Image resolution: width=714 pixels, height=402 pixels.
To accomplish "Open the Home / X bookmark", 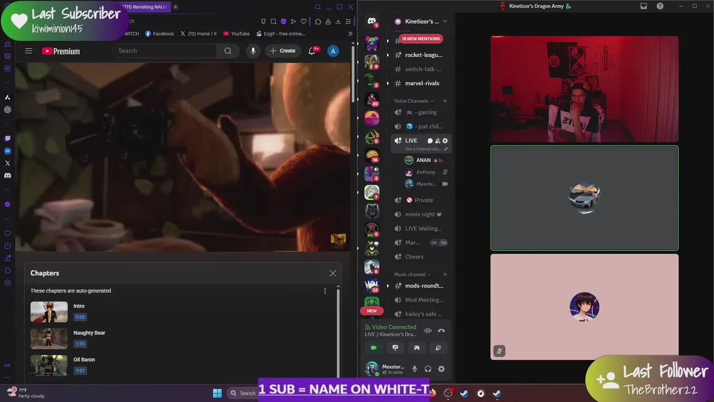I will tap(199, 33).
